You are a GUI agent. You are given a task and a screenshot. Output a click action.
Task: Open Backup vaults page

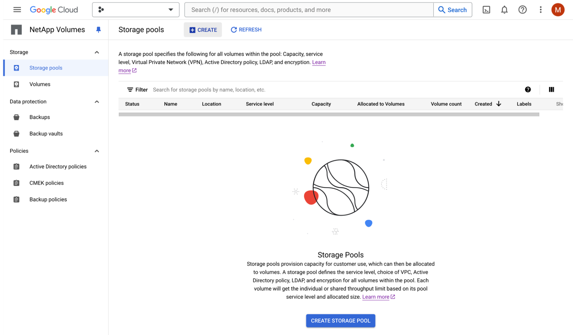point(46,134)
